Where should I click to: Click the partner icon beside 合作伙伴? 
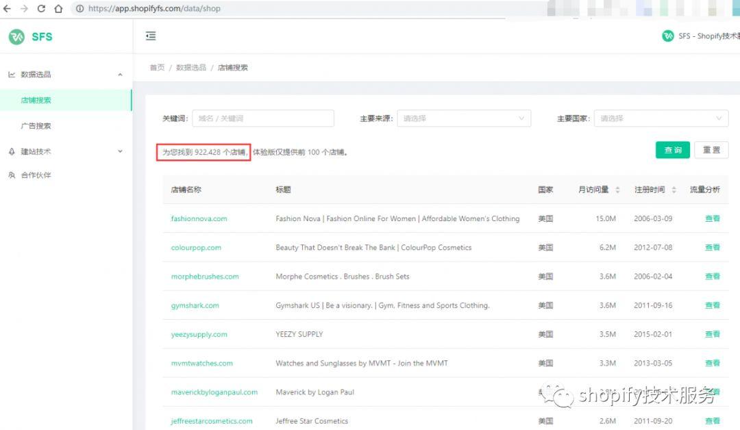pos(12,175)
